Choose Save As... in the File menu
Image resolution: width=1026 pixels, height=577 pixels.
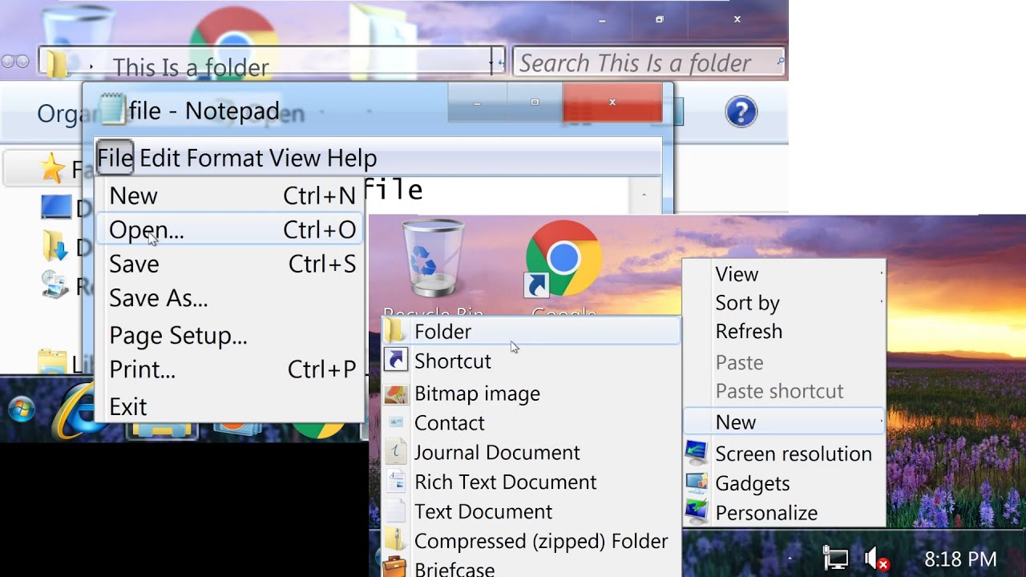[230, 298]
